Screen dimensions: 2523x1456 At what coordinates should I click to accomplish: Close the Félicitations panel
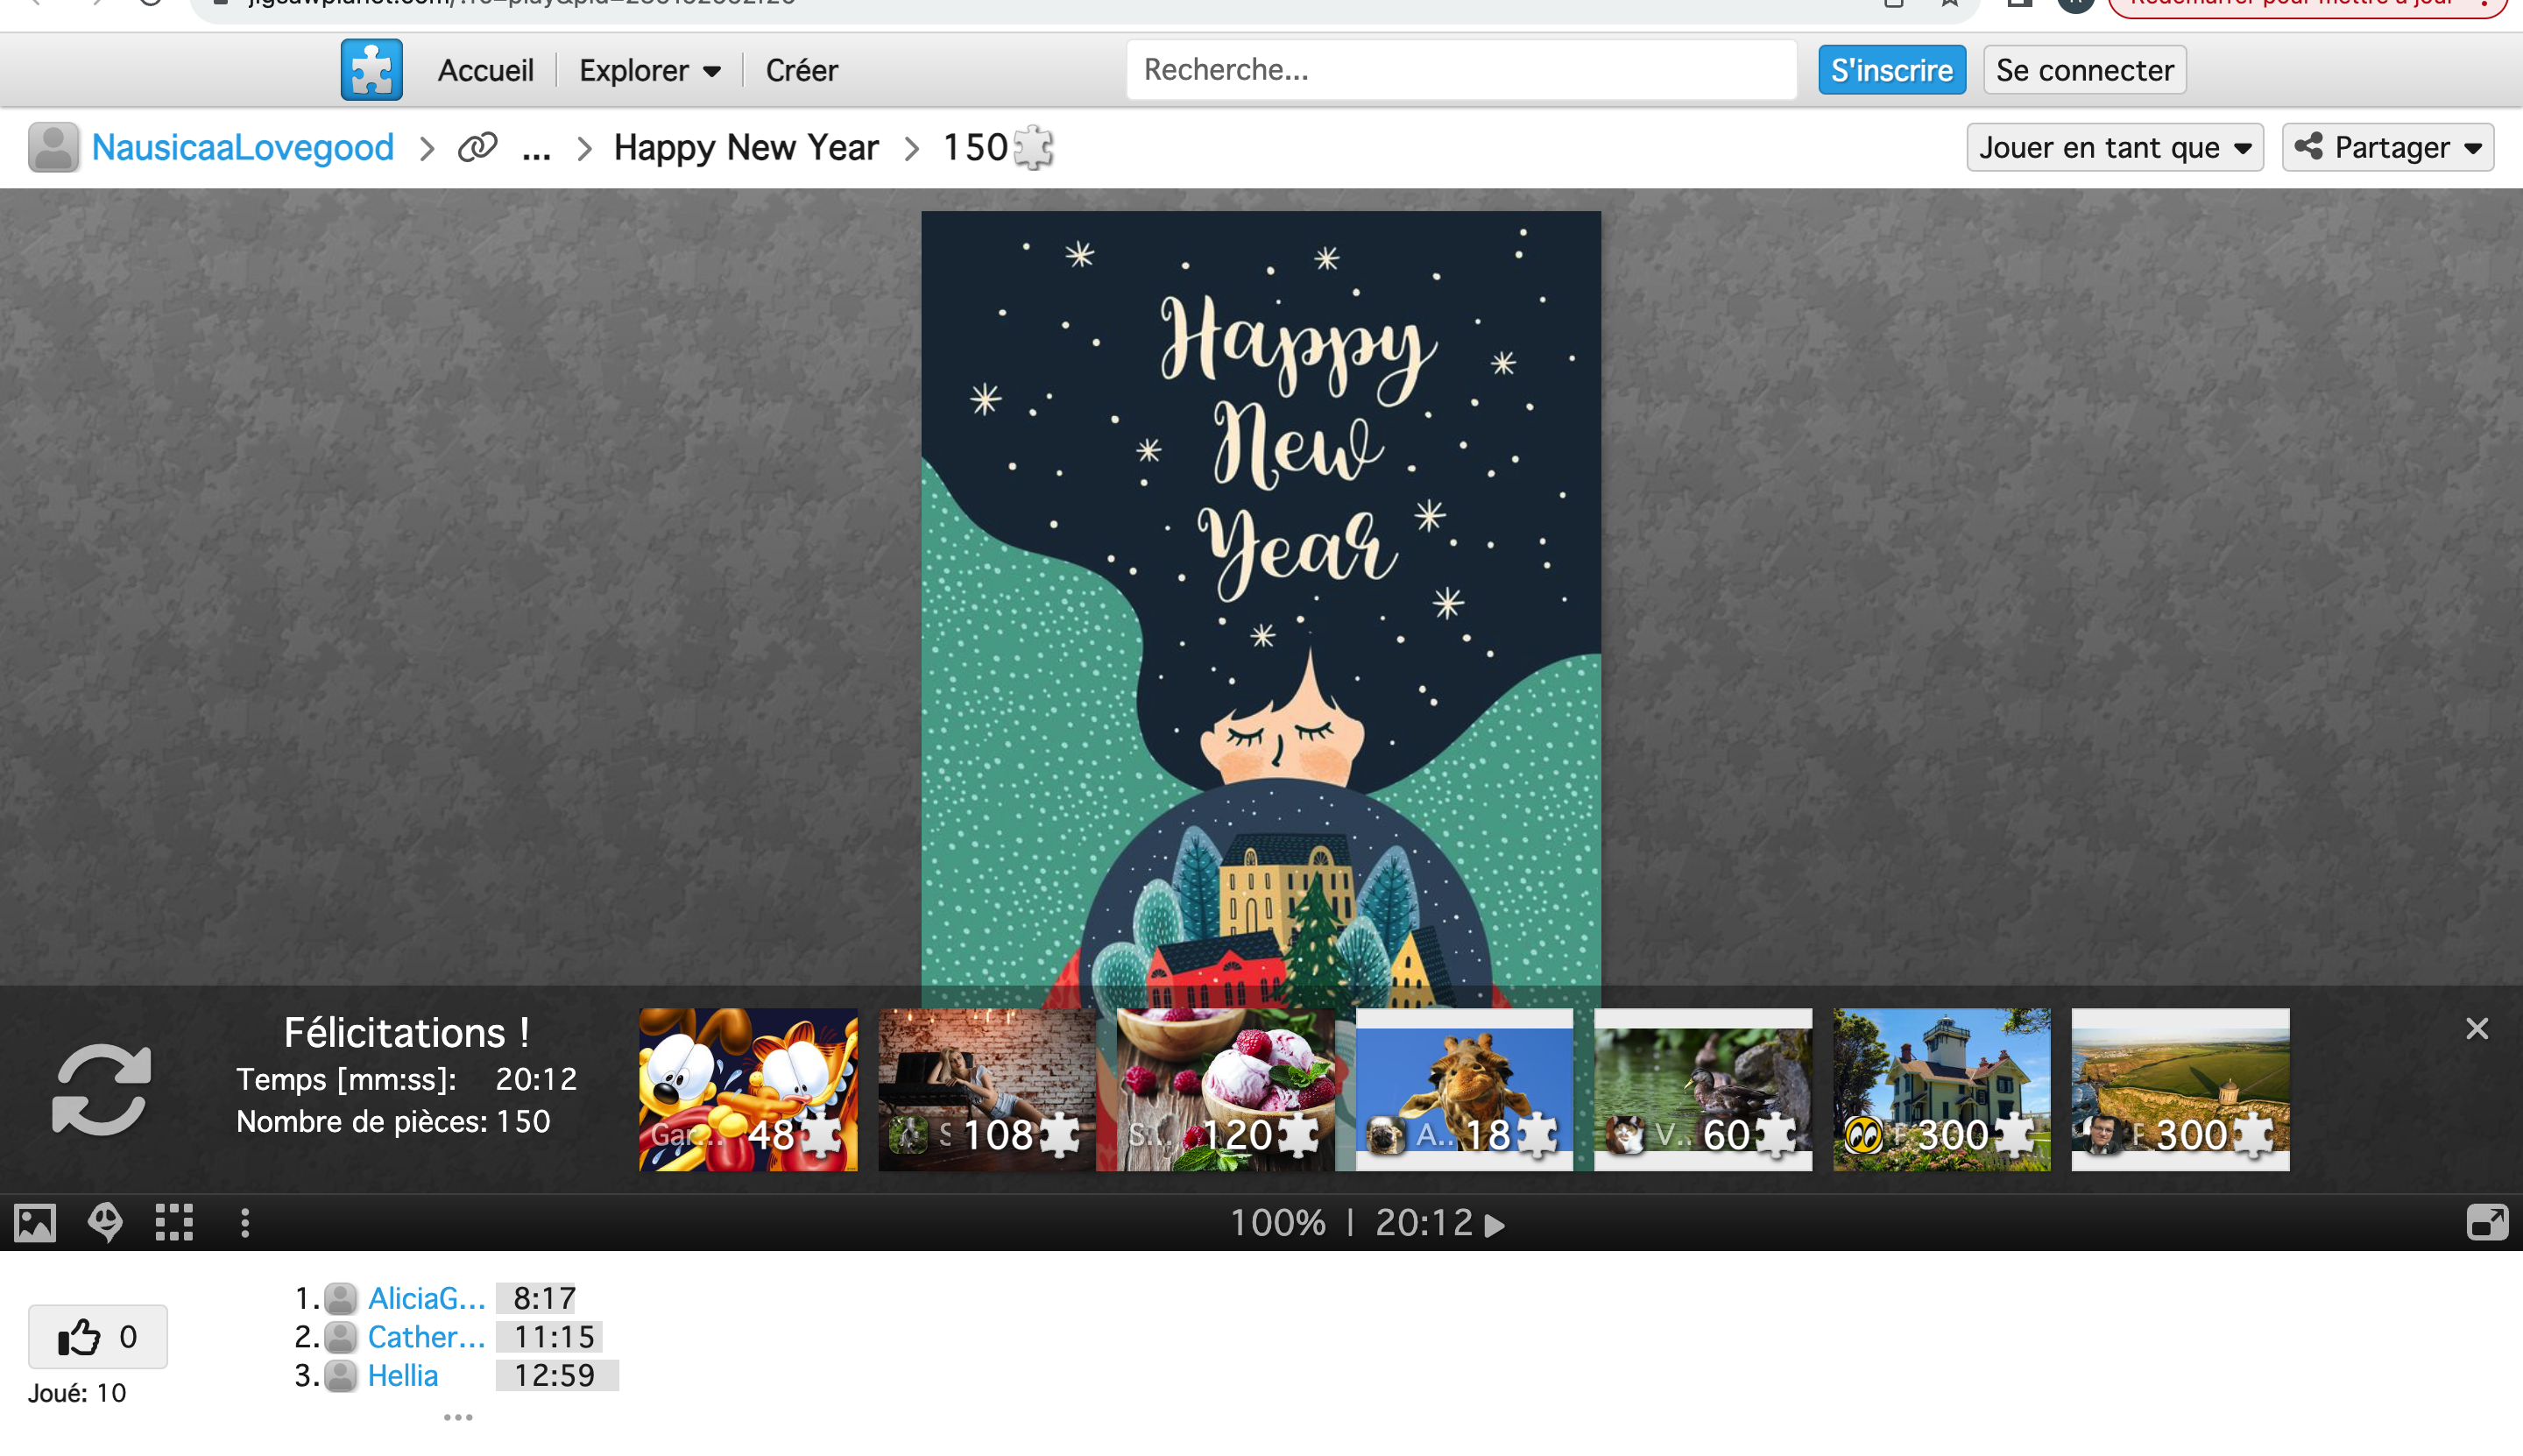coord(2476,1028)
